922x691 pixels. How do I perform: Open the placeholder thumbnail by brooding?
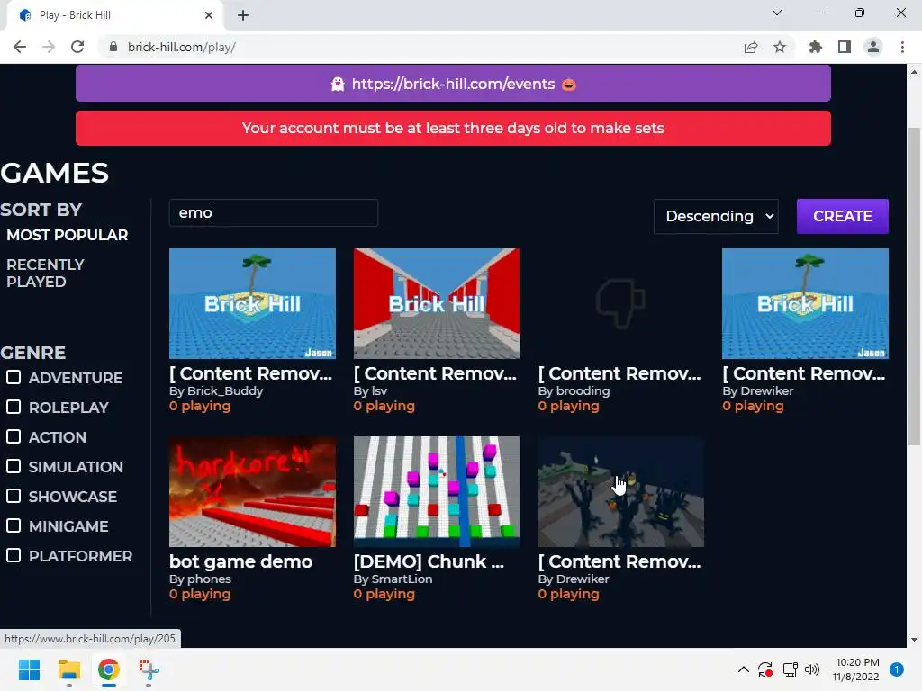620,303
